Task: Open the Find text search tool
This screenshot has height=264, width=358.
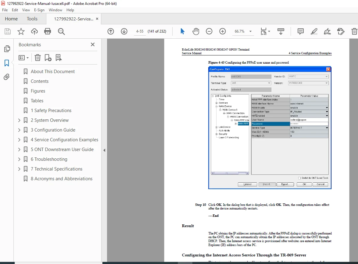Action: click(x=61, y=31)
